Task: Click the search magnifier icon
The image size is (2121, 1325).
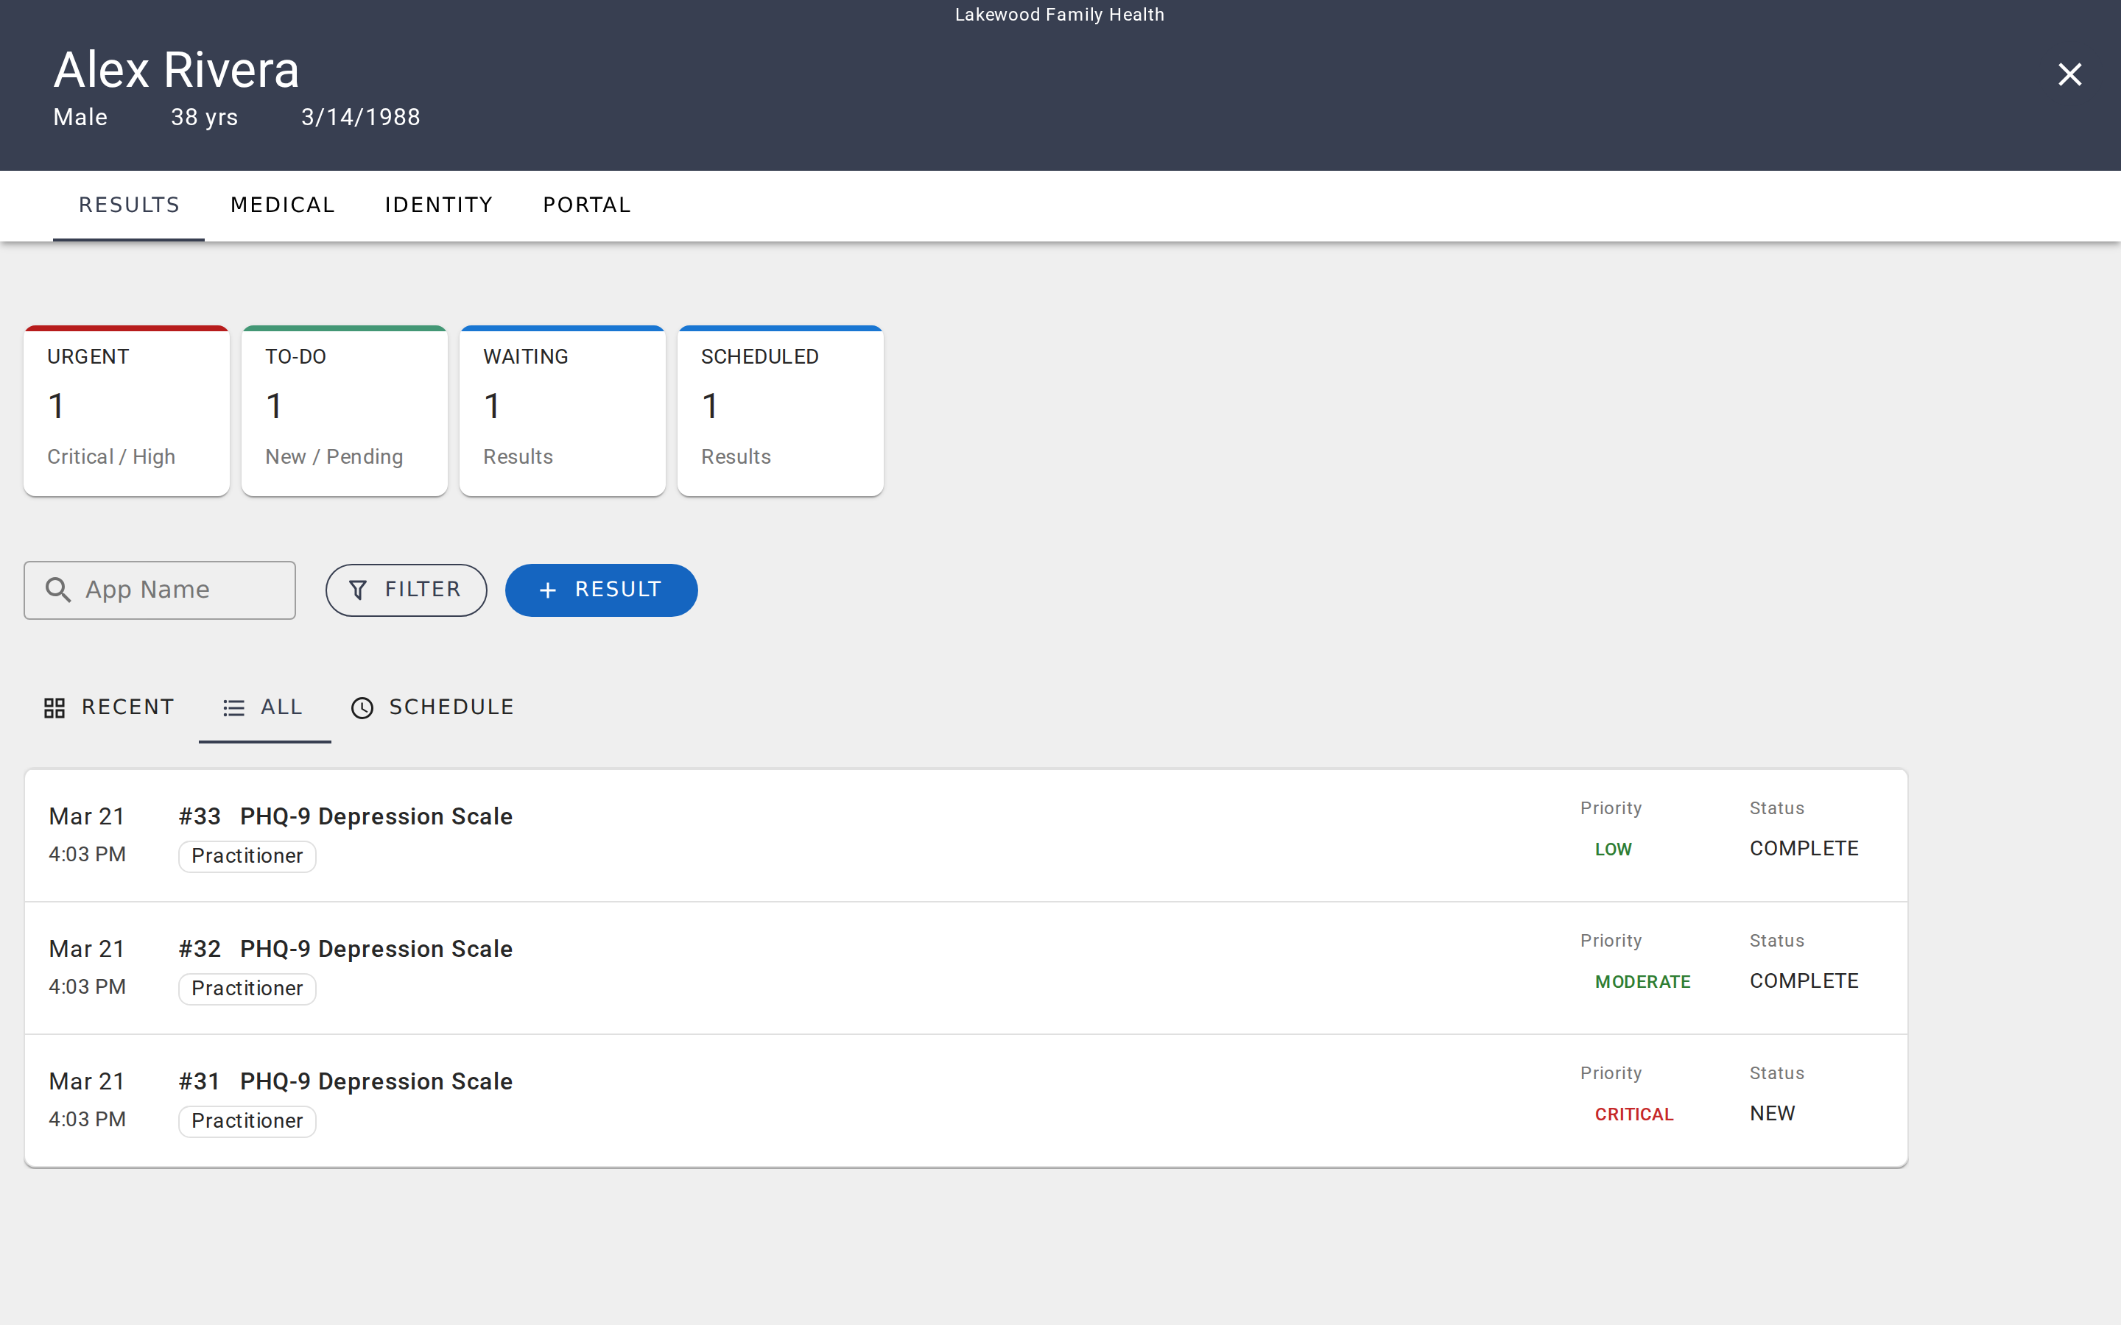Action: (x=58, y=590)
